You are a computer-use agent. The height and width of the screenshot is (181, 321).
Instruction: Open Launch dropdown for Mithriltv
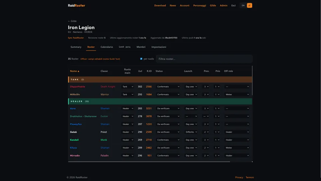point(191,95)
